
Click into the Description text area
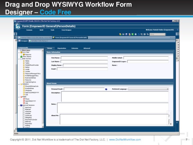click(x=115, y=96)
